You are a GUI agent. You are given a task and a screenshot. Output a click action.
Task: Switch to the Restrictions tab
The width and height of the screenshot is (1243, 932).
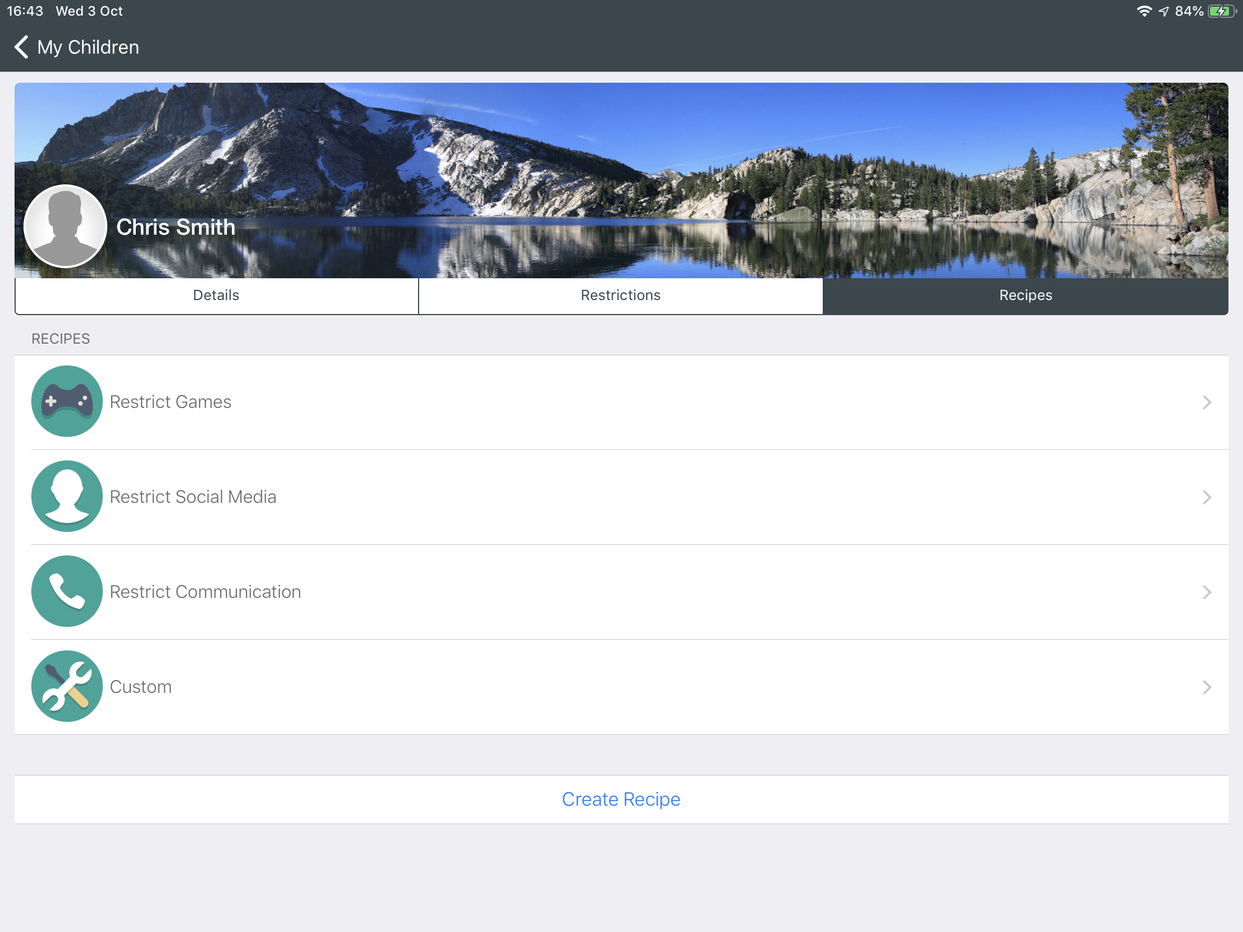tap(620, 296)
